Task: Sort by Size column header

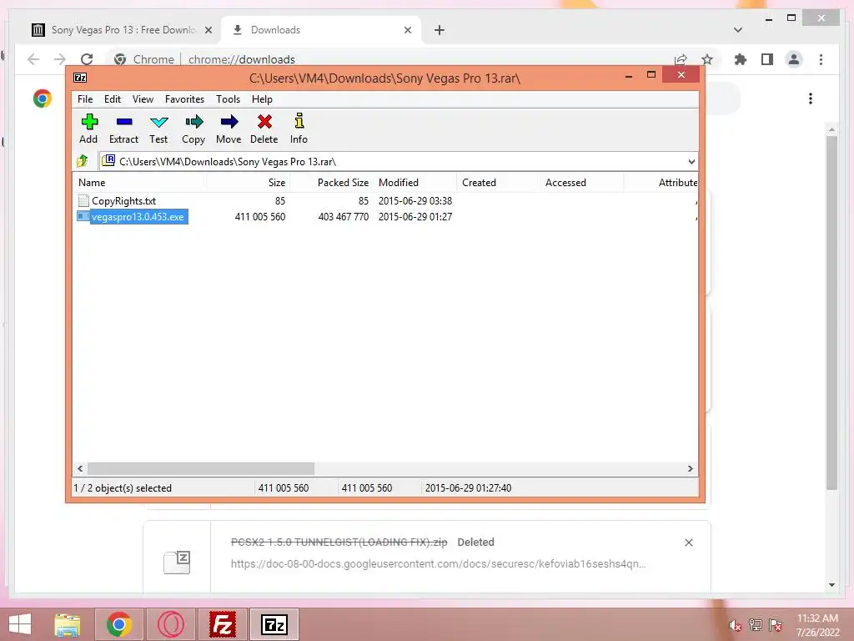Action: pyautogui.click(x=248, y=183)
